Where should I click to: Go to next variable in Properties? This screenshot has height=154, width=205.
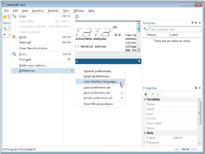click(158, 94)
